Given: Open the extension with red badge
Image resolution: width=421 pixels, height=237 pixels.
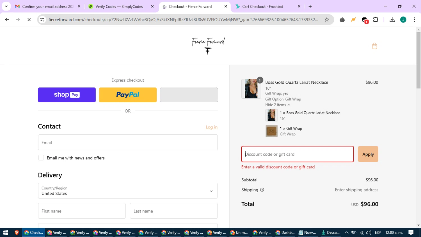Looking at the screenshot, I should click(x=365, y=20).
